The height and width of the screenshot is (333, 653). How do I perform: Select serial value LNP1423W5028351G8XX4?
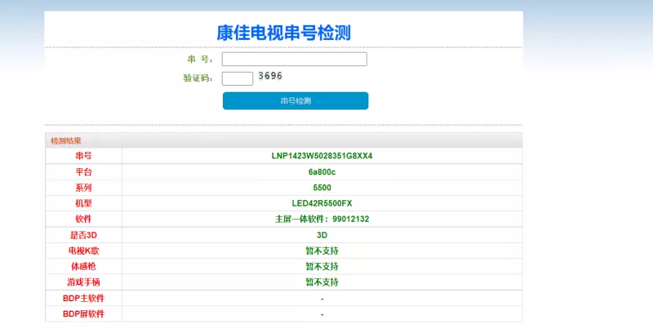pyautogui.click(x=322, y=156)
